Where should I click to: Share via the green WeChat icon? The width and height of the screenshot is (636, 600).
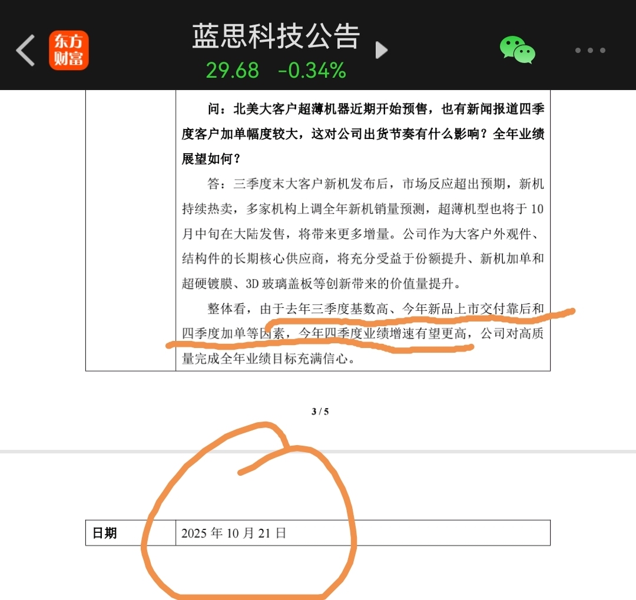tap(517, 50)
